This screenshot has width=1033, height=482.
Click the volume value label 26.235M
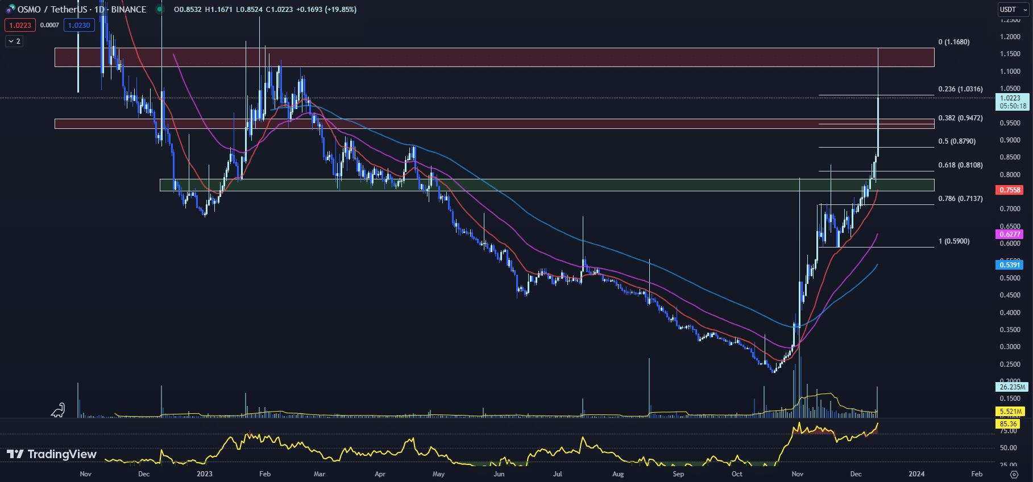[x=1012, y=387]
